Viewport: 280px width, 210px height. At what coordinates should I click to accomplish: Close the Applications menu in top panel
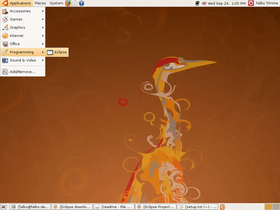click(x=16, y=3)
